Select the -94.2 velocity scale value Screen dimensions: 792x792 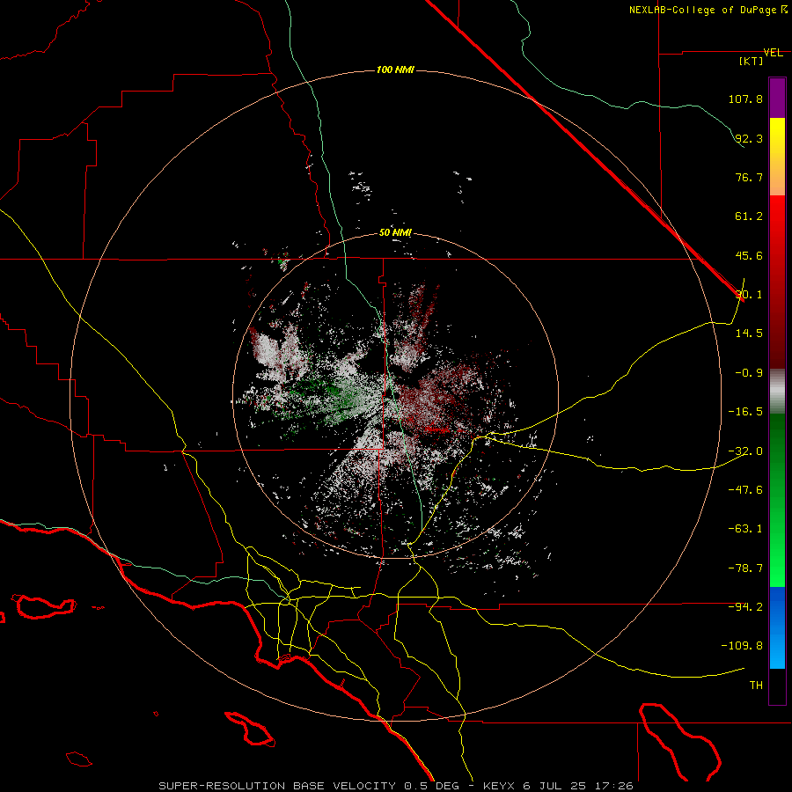tap(745, 606)
